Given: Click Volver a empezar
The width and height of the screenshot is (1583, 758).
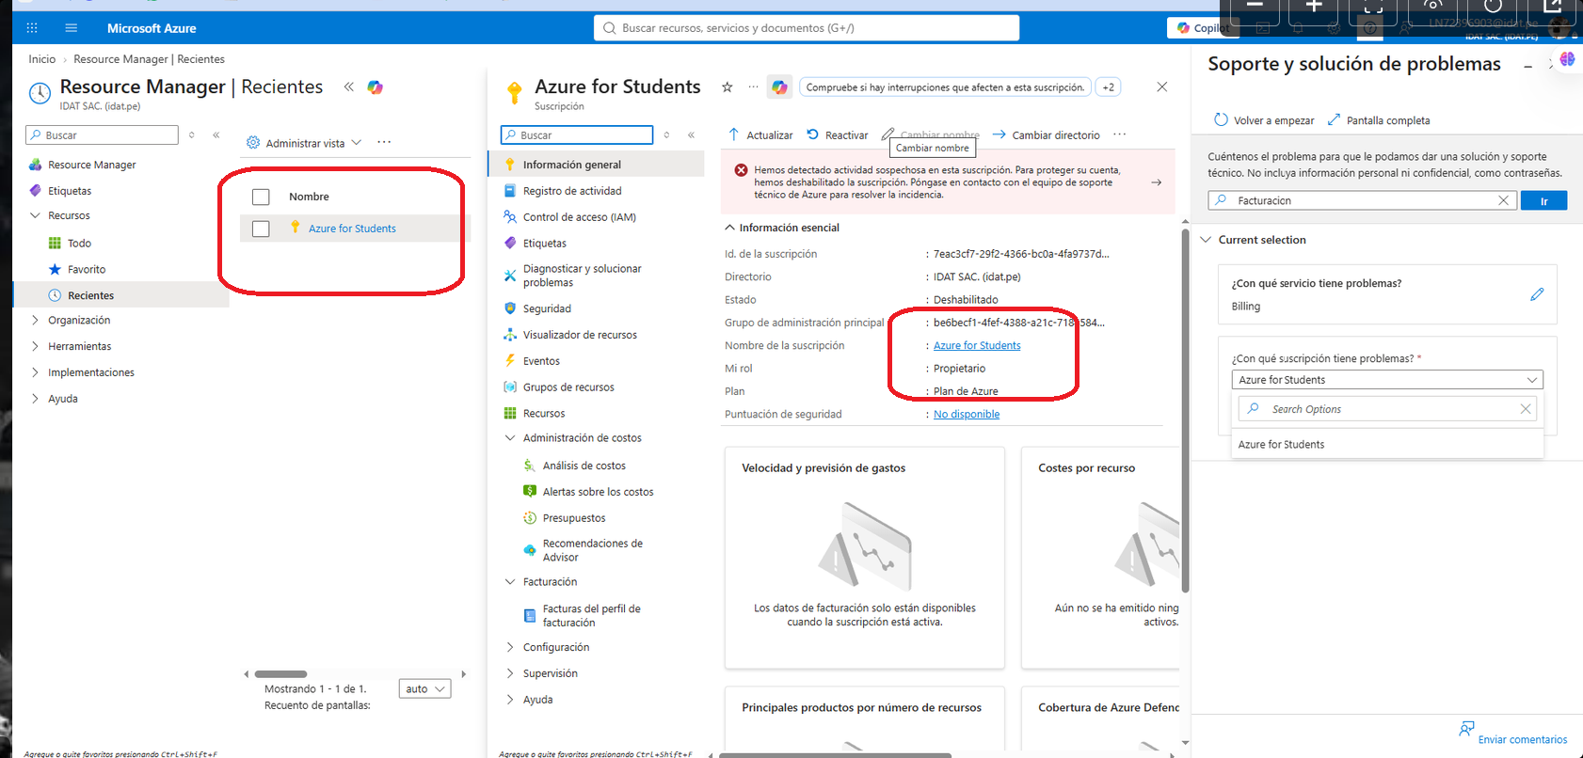Looking at the screenshot, I should (1264, 120).
